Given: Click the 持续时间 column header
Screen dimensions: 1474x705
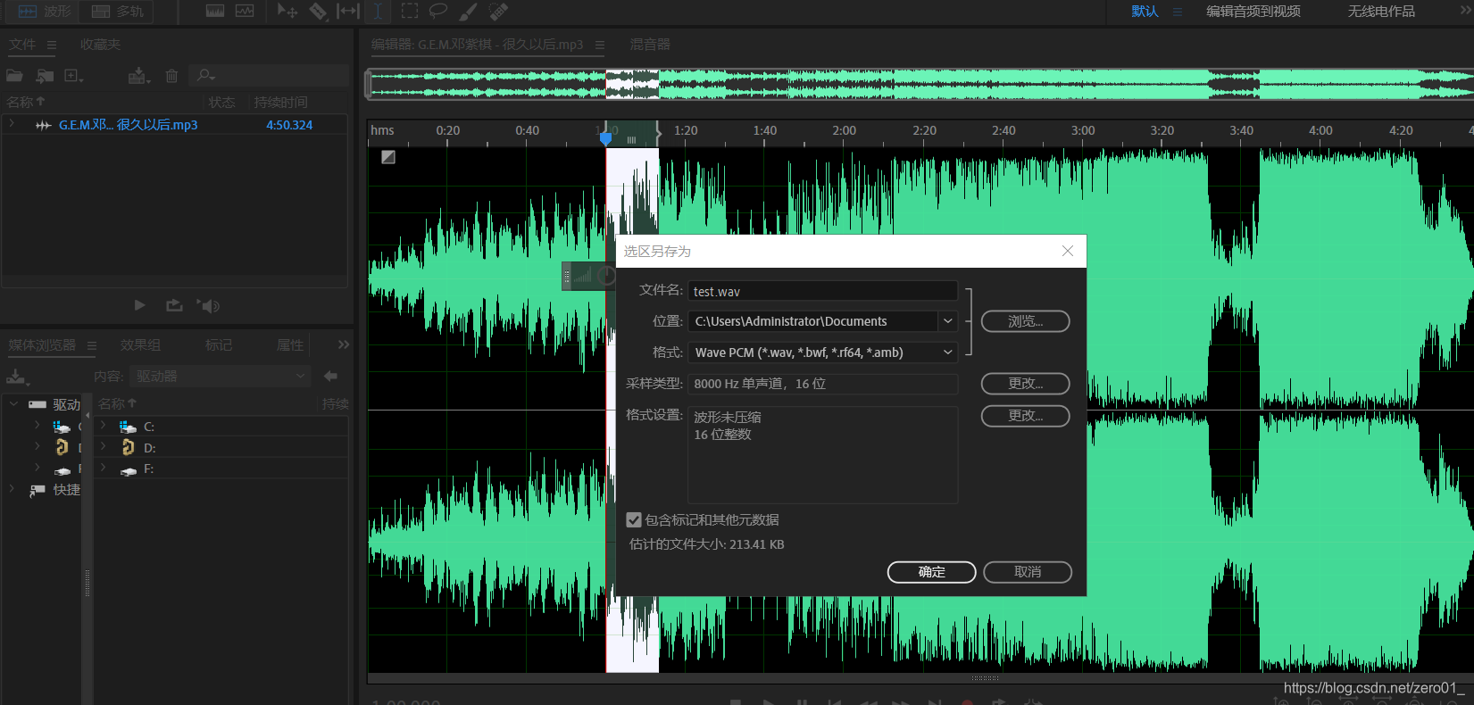Looking at the screenshot, I should click(280, 102).
